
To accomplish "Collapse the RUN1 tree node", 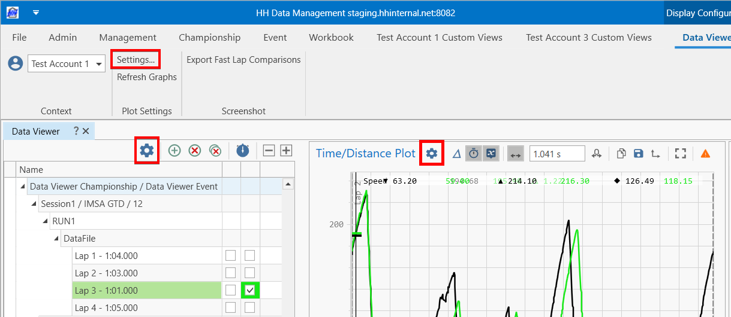I will click(46, 221).
